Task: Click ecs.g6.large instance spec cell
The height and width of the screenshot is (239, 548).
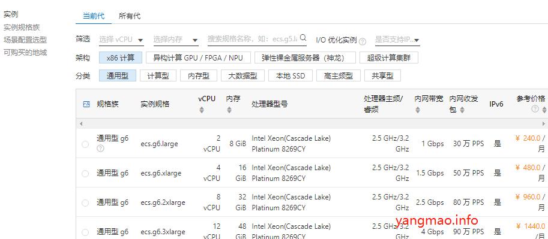Action: click(x=160, y=144)
